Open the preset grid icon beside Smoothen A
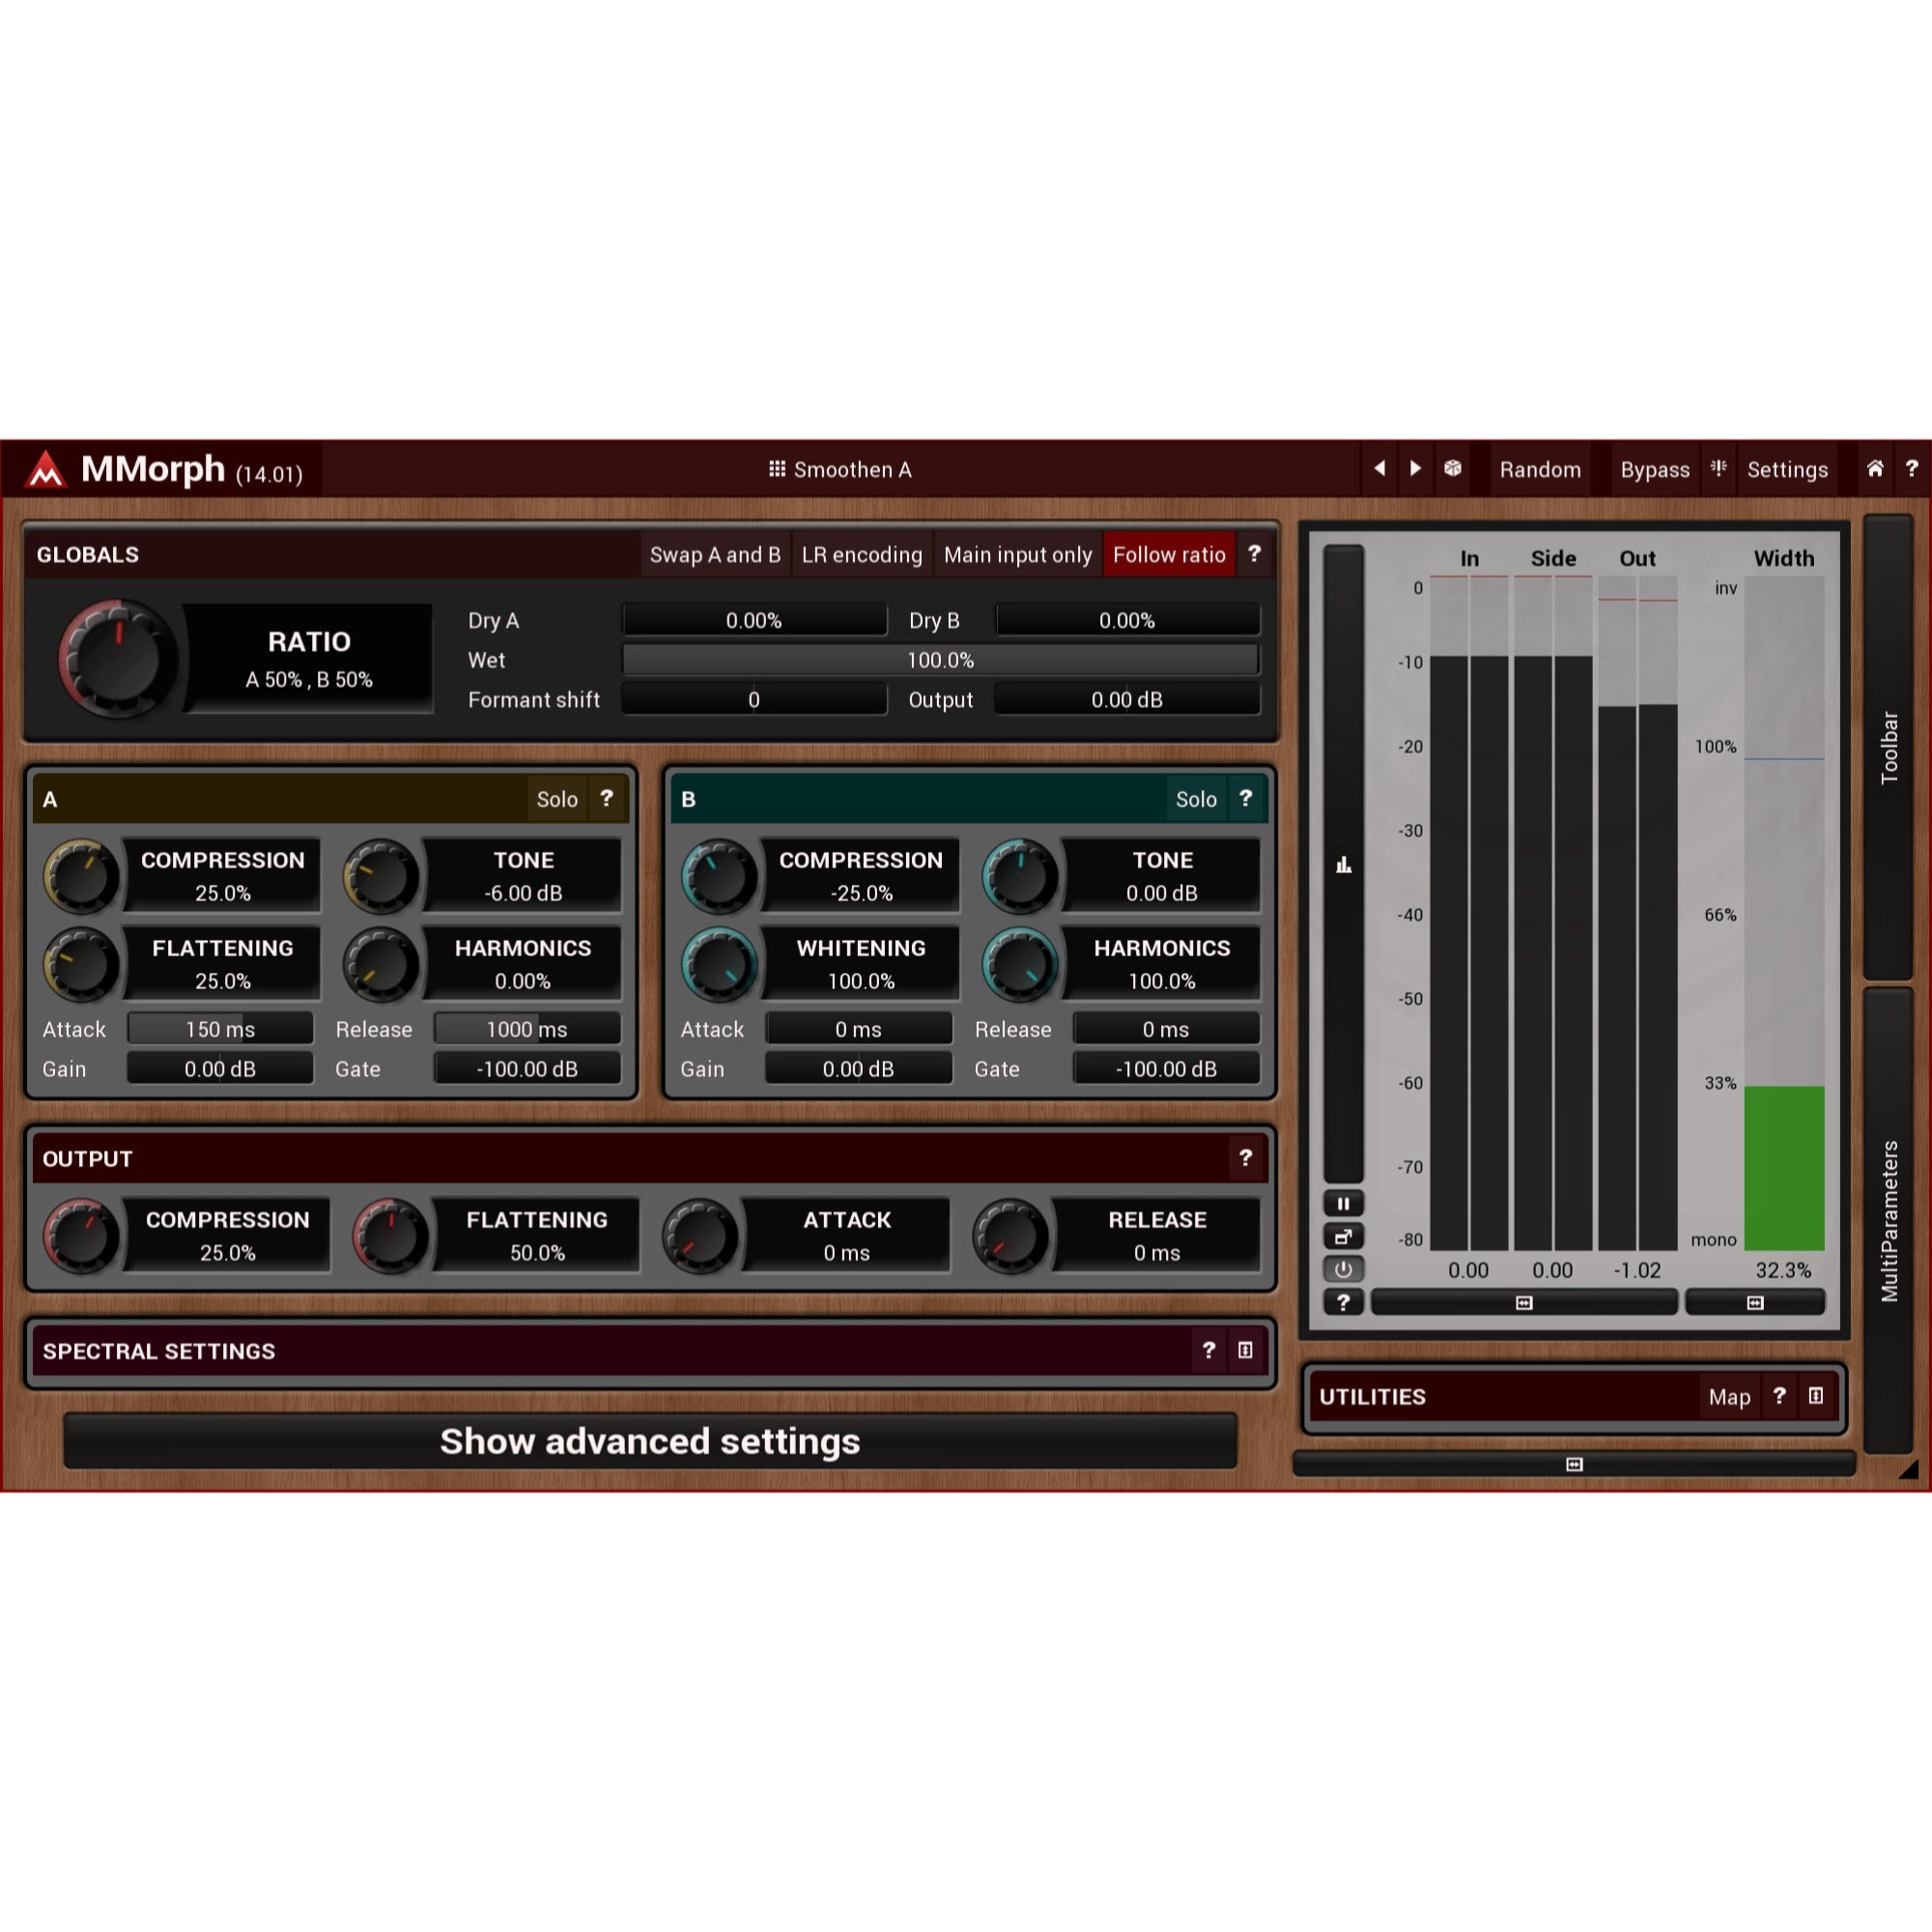 [776, 469]
